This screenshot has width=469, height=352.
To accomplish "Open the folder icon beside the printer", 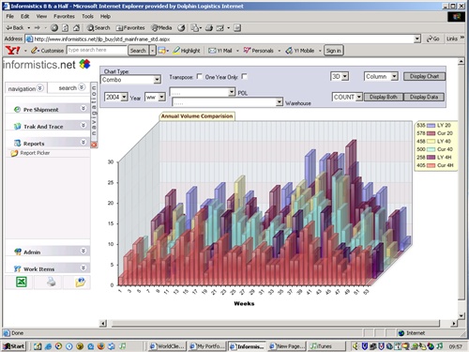I will (x=80, y=282).
